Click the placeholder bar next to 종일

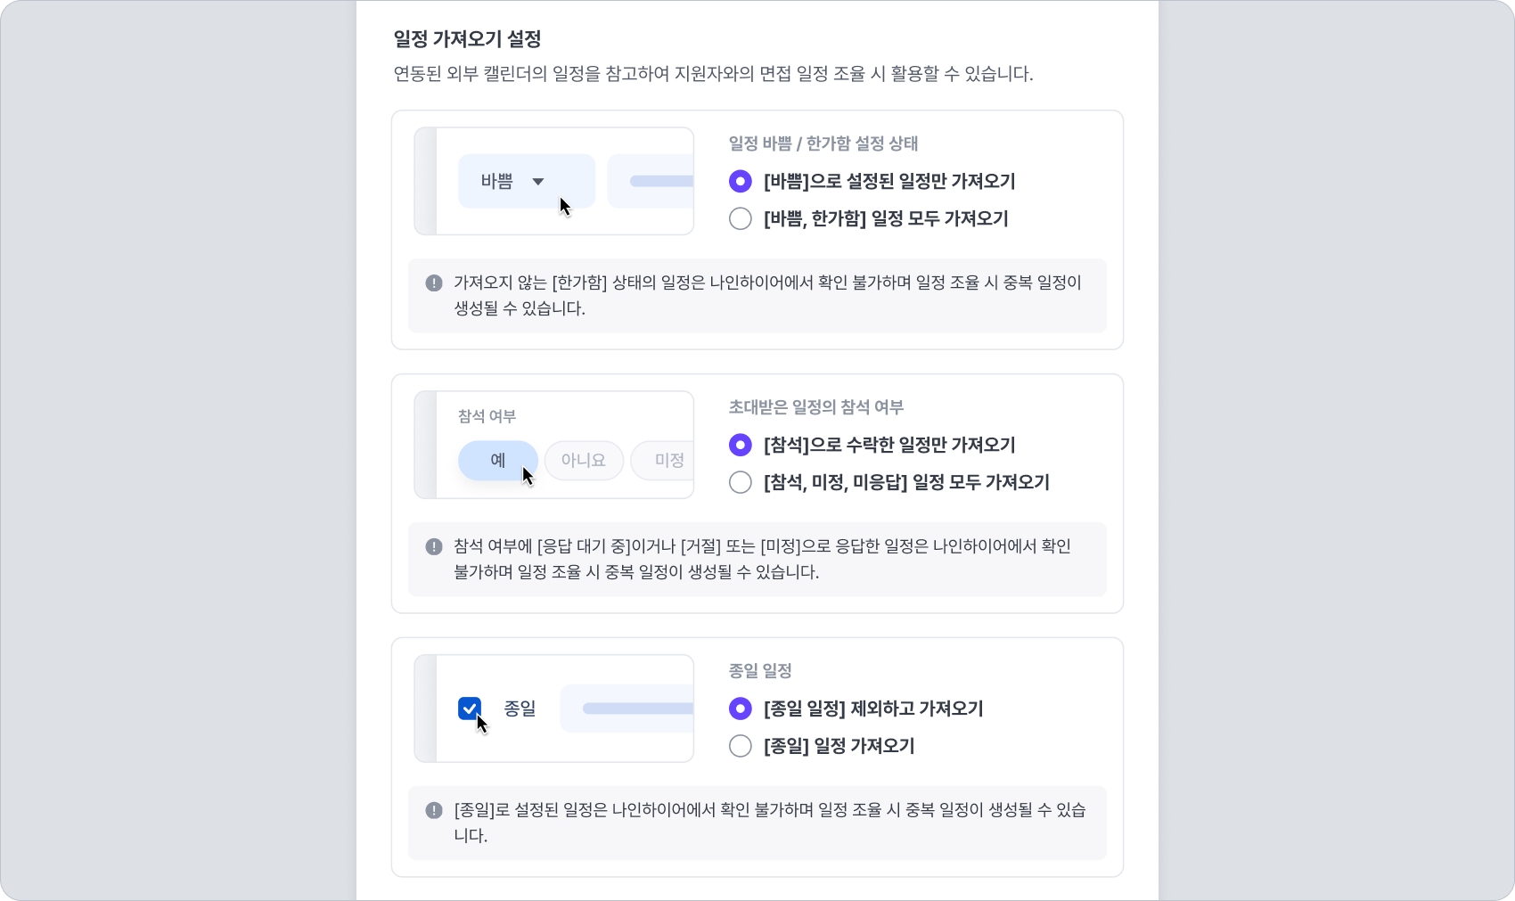636,709
